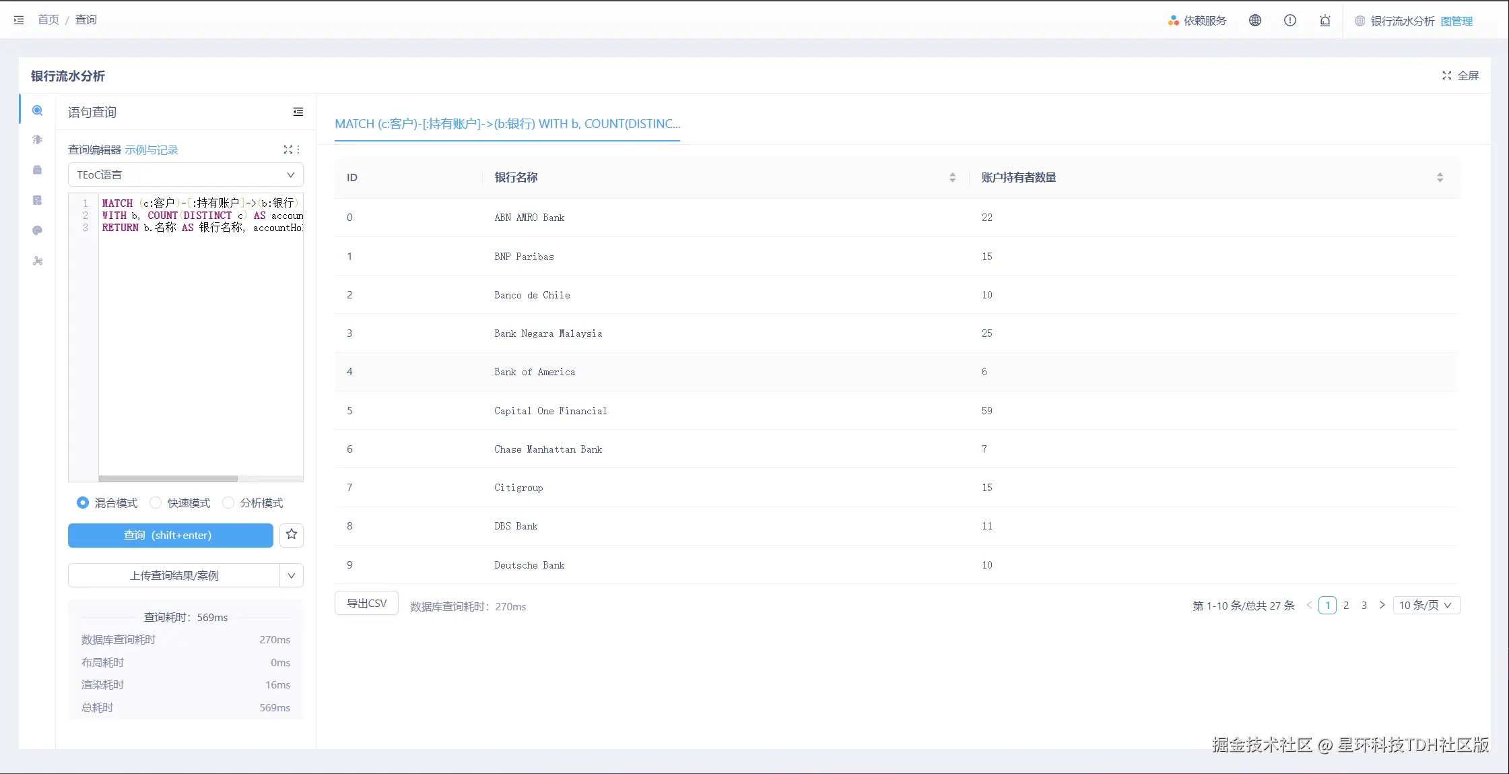
Task: Favorite the query with the star icon
Action: coord(292,535)
